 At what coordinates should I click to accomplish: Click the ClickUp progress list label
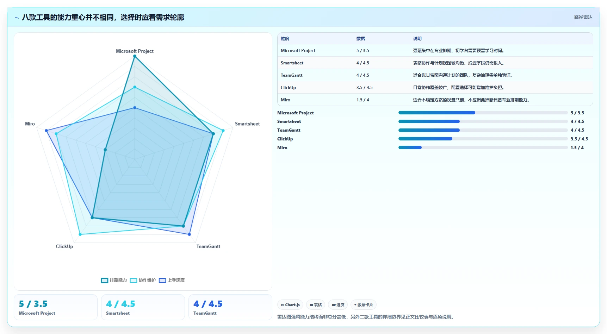click(285, 139)
